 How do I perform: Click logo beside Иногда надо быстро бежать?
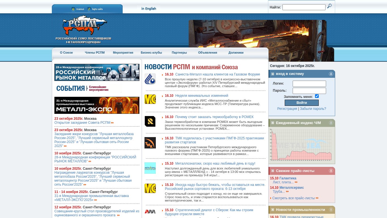click(x=150, y=188)
